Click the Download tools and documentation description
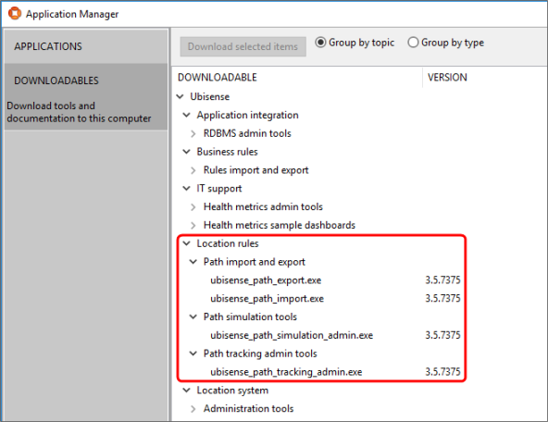This screenshot has width=548, height=422. (79, 112)
